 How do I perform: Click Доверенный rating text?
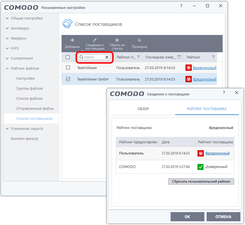click(216, 167)
